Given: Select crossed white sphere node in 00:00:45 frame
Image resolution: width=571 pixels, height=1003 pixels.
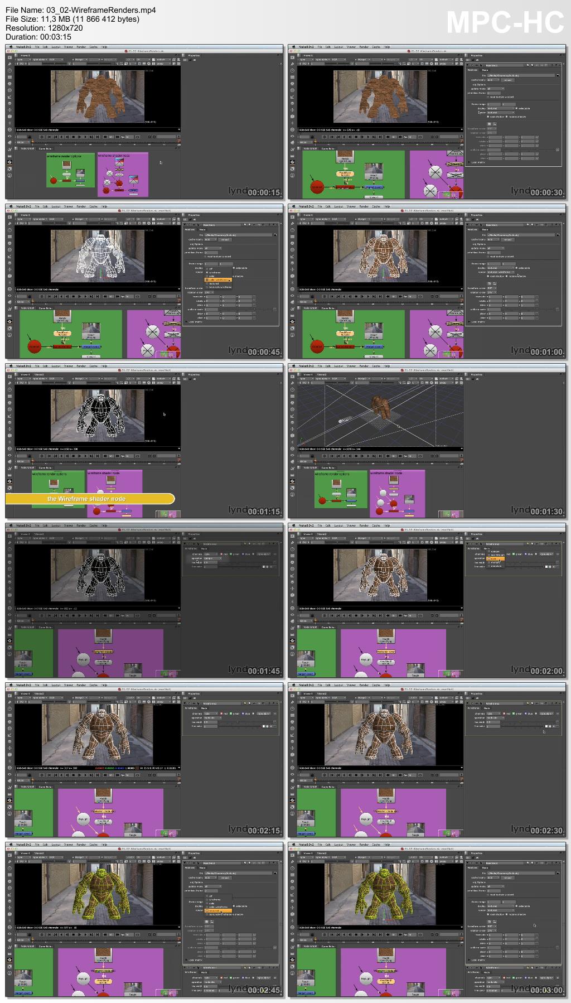Looking at the screenshot, I should click(153, 332).
